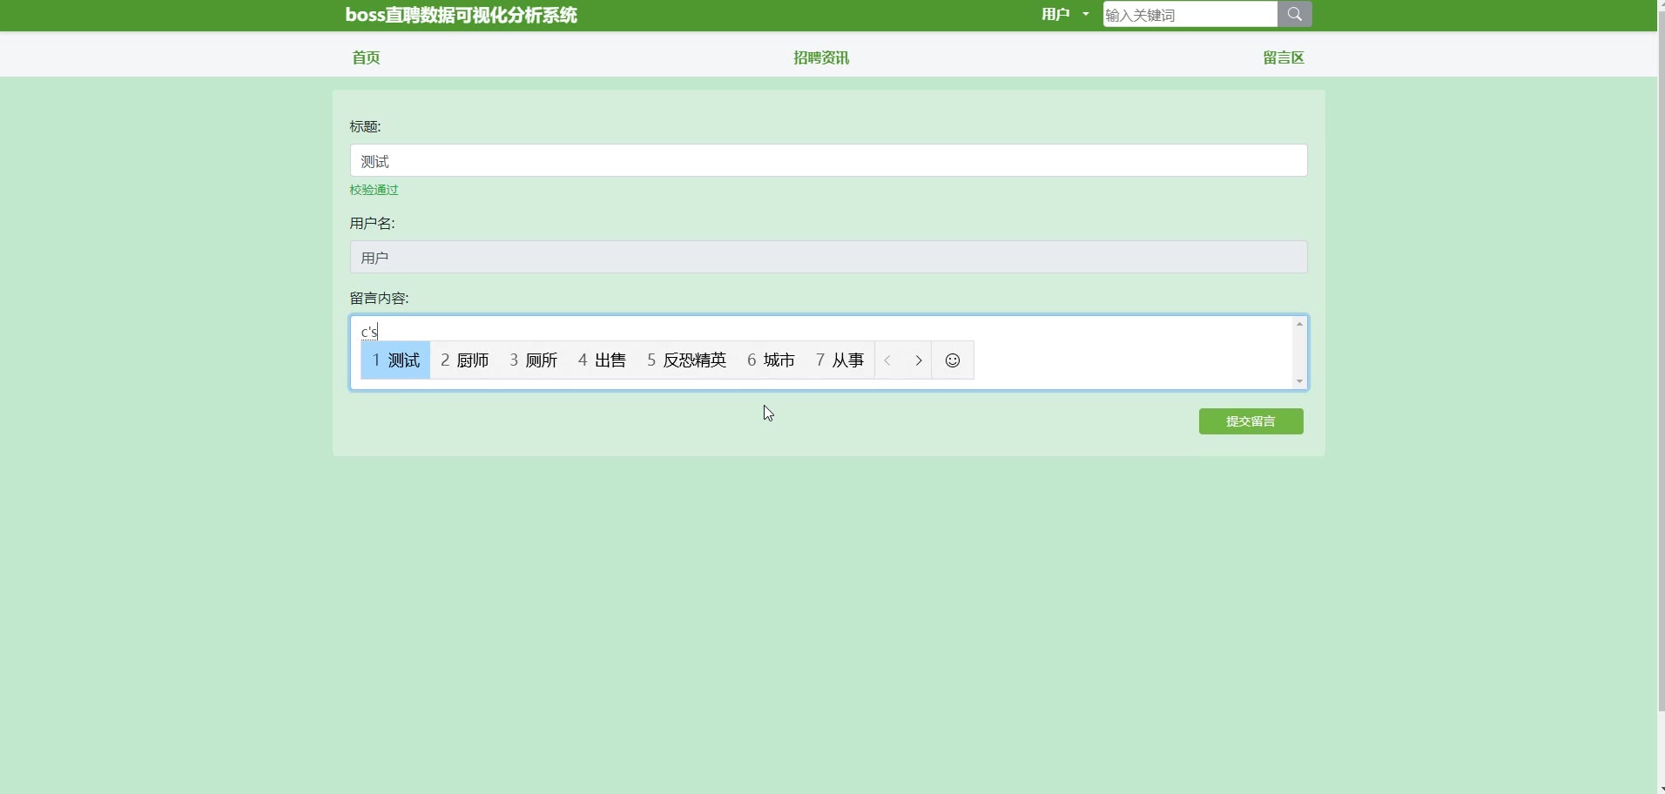Click the 校验通过 validation message
This screenshot has width=1665, height=794.
pos(374,190)
